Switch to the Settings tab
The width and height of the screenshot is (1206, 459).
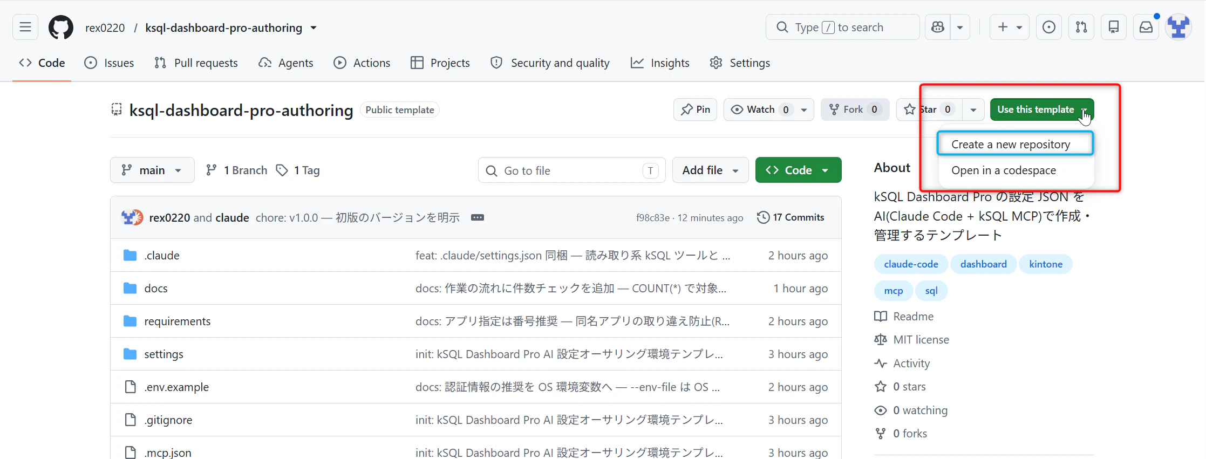[x=740, y=63]
